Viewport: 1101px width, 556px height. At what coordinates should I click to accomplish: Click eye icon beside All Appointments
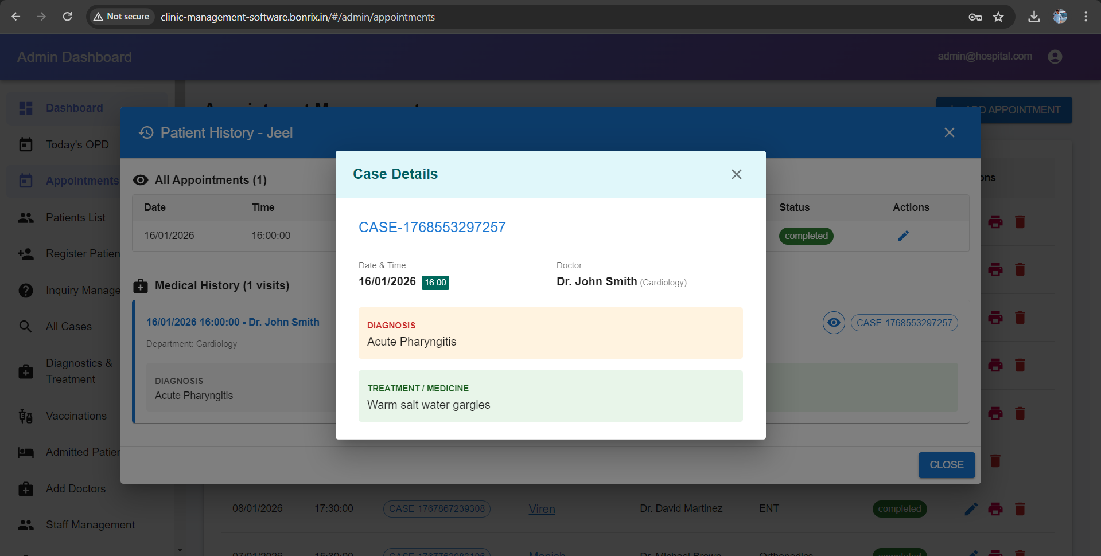[141, 180]
